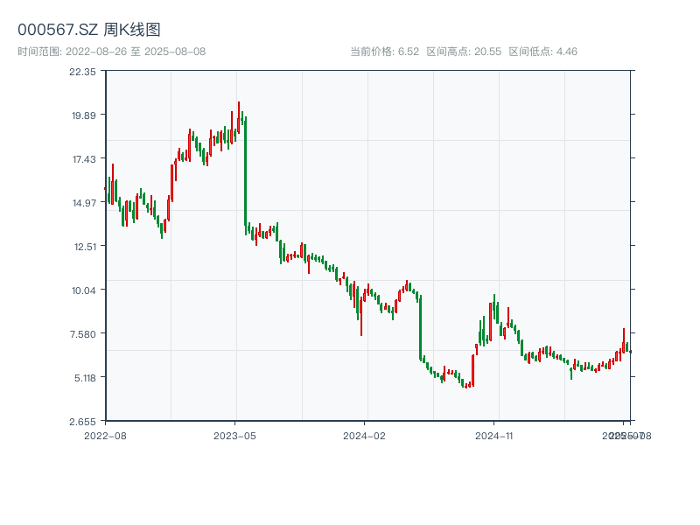Click the 2023-05 x-axis date label
The width and height of the screenshot is (700, 525).
tap(235, 435)
